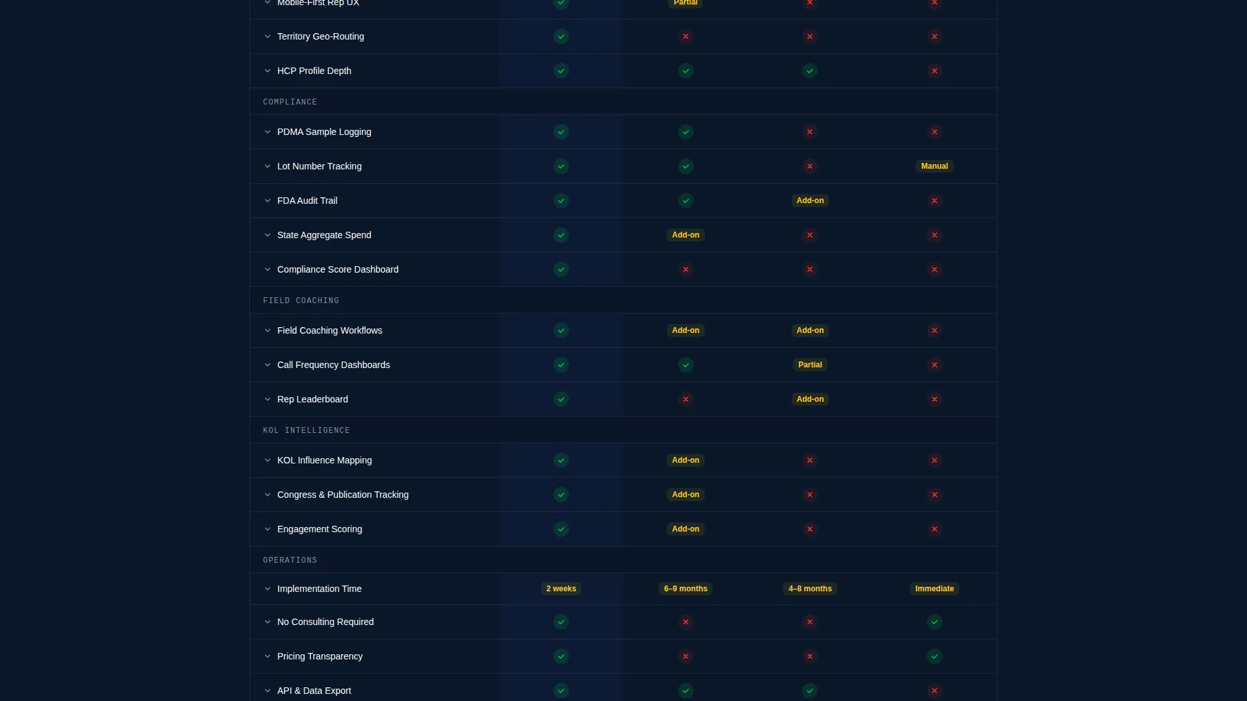Expand the Field Coaching Workflows row chevron
The image size is (1247, 701).
point(267,330)
